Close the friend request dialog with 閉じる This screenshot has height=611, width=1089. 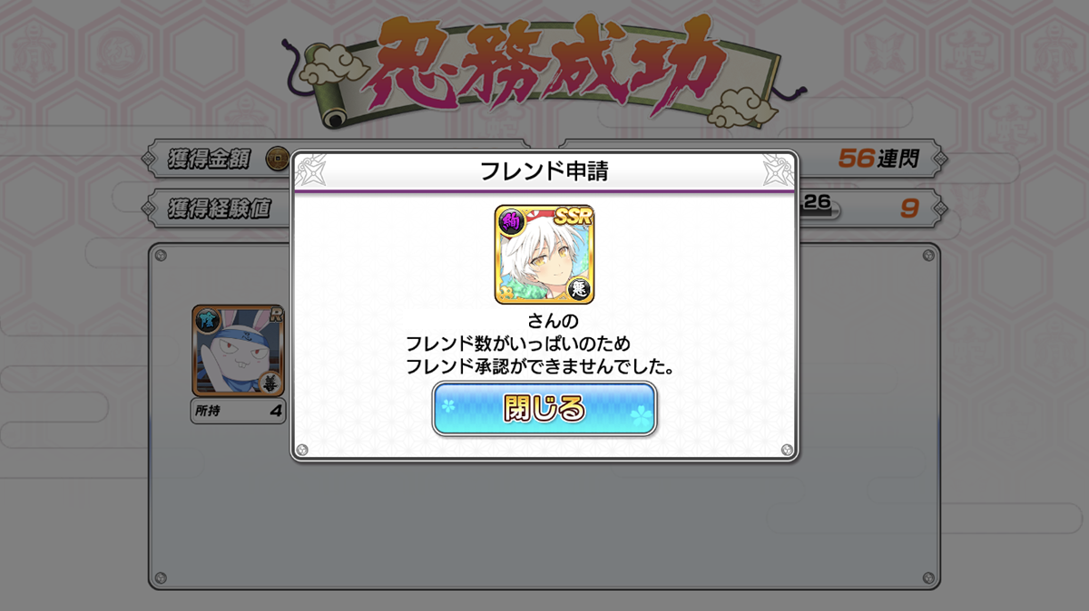pos(544,409)
